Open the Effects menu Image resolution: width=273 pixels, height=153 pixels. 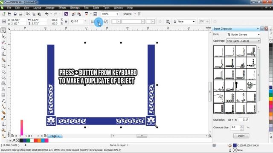click(x=62, y=8)
